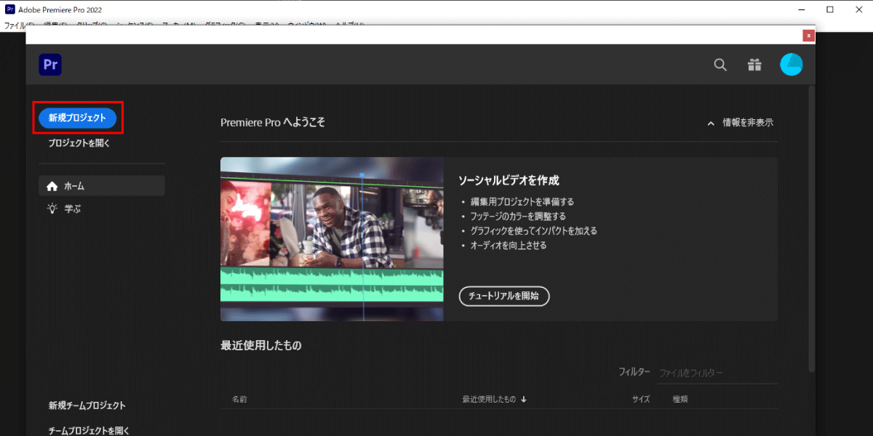This screenshot has height=436, width=873.
Task: Click the ファイルをフィルター input field
Action: (x=717, y=373)
